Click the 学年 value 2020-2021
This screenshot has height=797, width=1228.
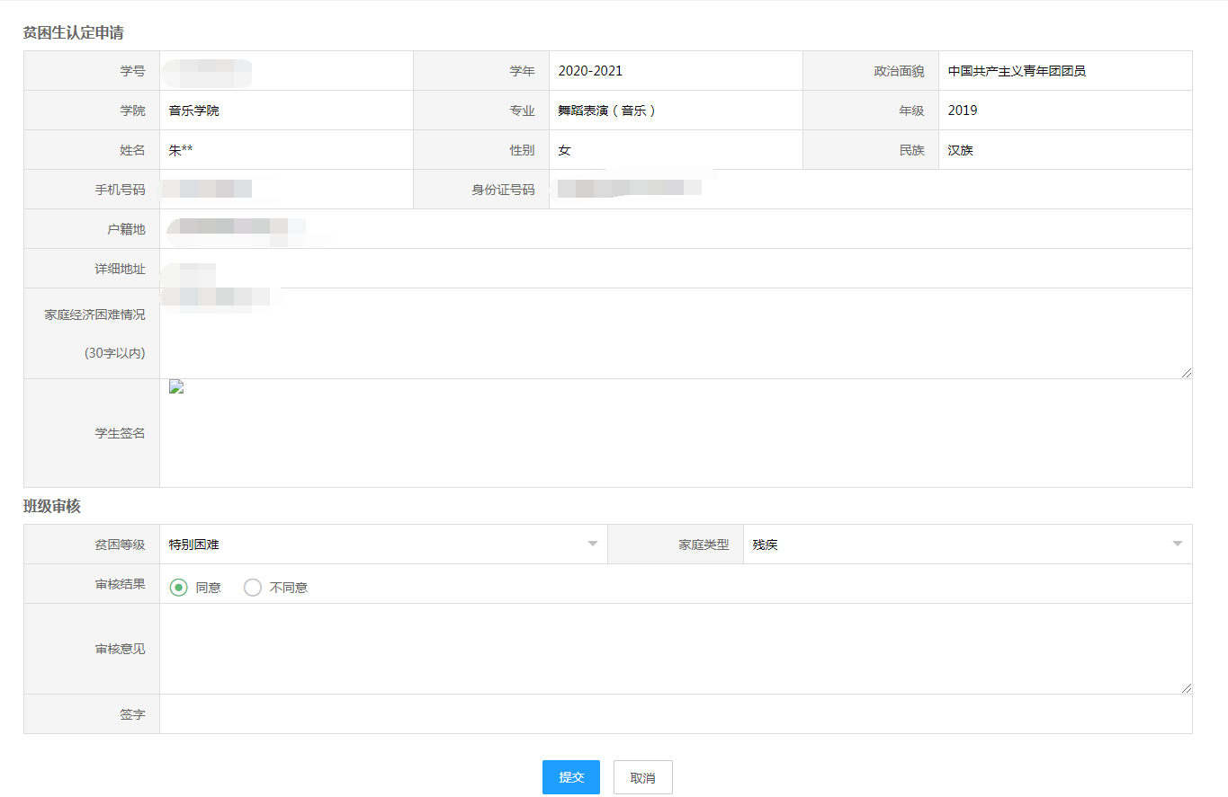click(590, 71)
